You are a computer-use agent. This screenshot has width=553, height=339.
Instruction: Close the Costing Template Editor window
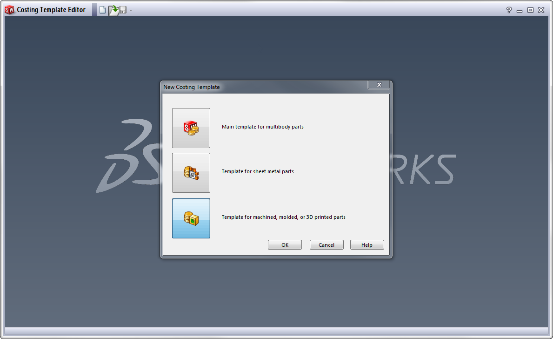pos(541,10)
